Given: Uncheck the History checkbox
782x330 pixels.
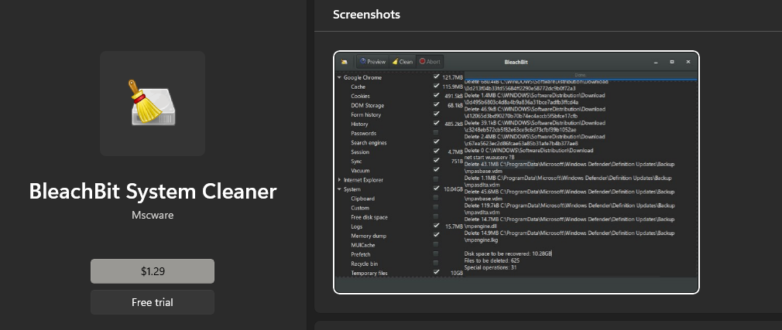Looking at the screenshot, I should 437,123.
